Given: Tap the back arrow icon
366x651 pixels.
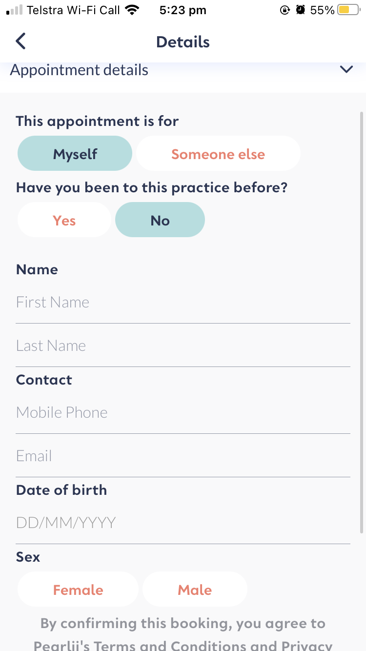Looking at the screenshot, I should (20, 41).
